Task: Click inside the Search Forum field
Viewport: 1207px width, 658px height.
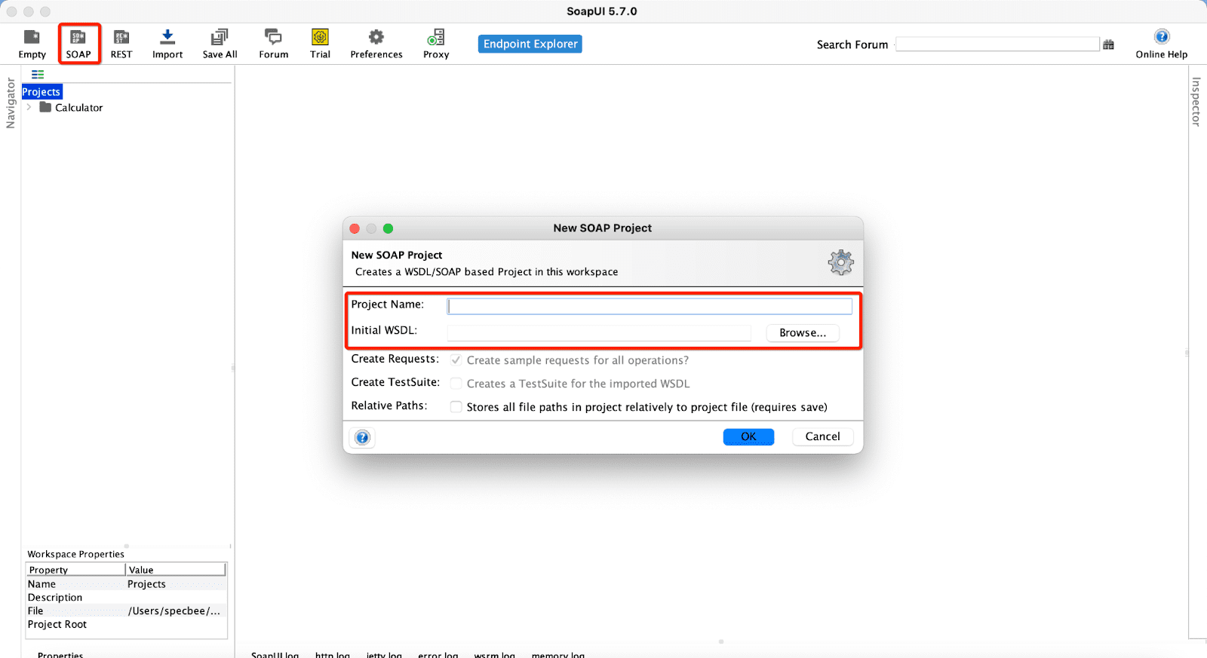Action: (997, 44)
